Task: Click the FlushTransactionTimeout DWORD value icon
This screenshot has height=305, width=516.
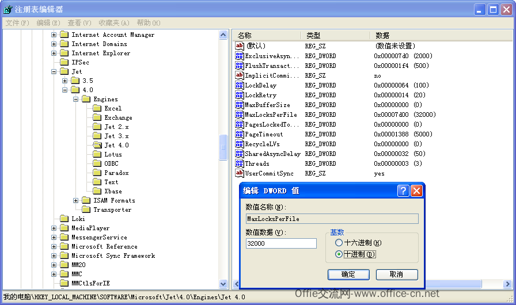Action: pos(239,66)
